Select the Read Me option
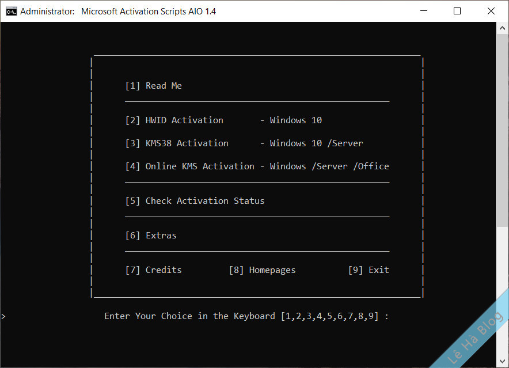This screenshot has height=368, width=509. [x=154, y=85]
